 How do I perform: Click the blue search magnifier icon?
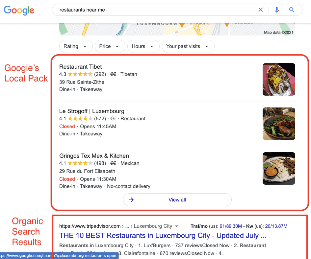click(x=292, y=10)
